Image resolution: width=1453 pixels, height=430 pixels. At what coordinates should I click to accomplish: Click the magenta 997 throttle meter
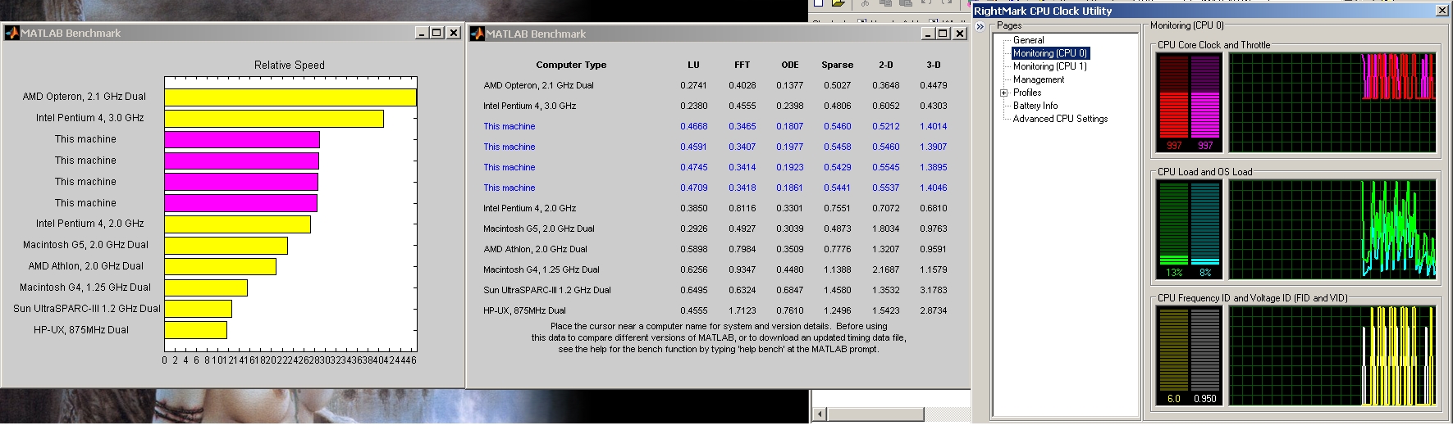pyautogui.click(x=1205, y=103)
